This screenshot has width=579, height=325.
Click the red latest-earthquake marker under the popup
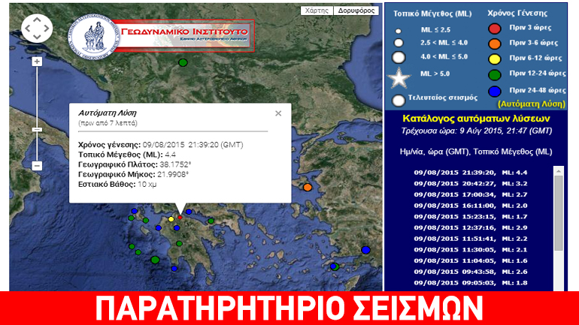[x=180, y=218]
